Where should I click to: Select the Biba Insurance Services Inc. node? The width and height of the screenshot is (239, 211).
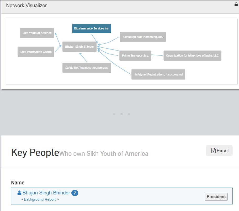click(x=92, y=29)
